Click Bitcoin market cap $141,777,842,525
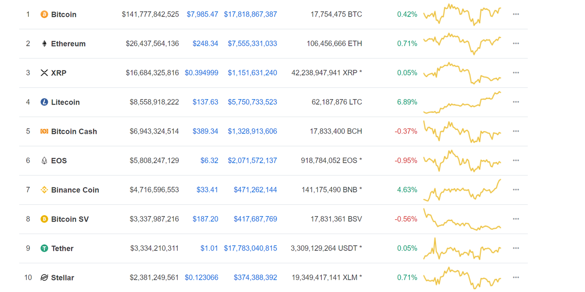The image size is (585, 292). tap(150, 14)
